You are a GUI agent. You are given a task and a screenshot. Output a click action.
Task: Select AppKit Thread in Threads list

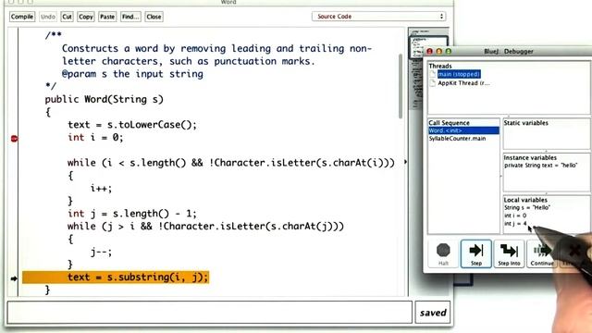pyautogui.click(x=463, y=83)
